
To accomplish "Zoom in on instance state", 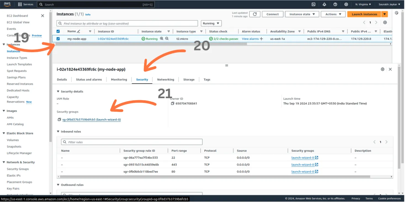I will click(x=162, y=39).
